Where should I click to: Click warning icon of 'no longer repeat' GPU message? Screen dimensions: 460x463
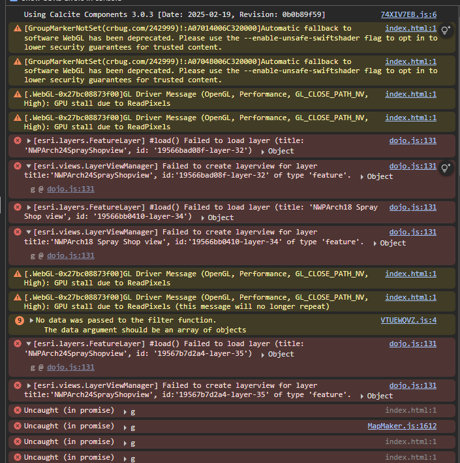point(18,297)
